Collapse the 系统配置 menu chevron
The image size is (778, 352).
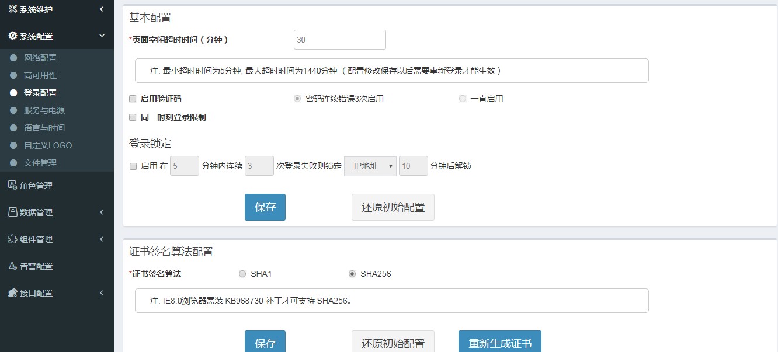(x=102, y=36)
